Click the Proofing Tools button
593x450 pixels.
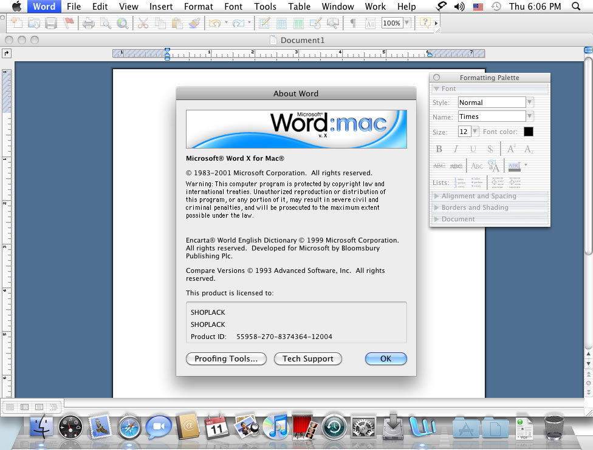point(226,358)
